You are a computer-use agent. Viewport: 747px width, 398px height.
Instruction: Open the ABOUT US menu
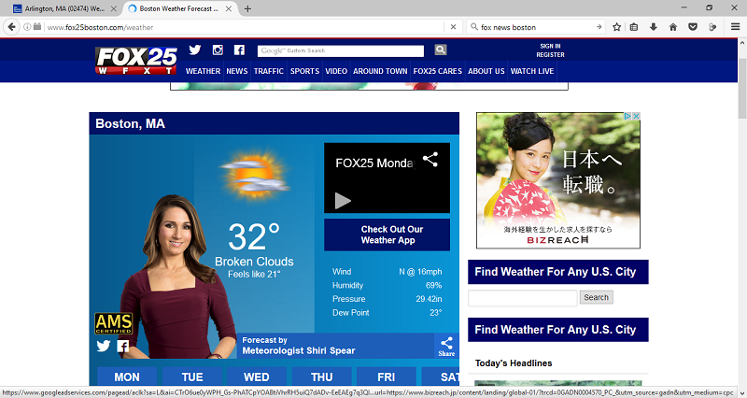click(486, 71)
